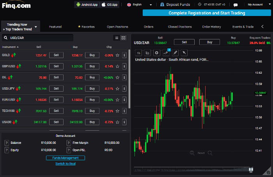Focus the USD/ZAR search field
Image resolution: width=273 pixels, height=177 pixels.
pos(37,38)
